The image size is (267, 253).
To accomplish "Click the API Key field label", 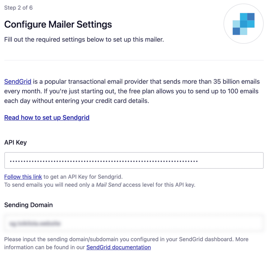I will [15, 142].
